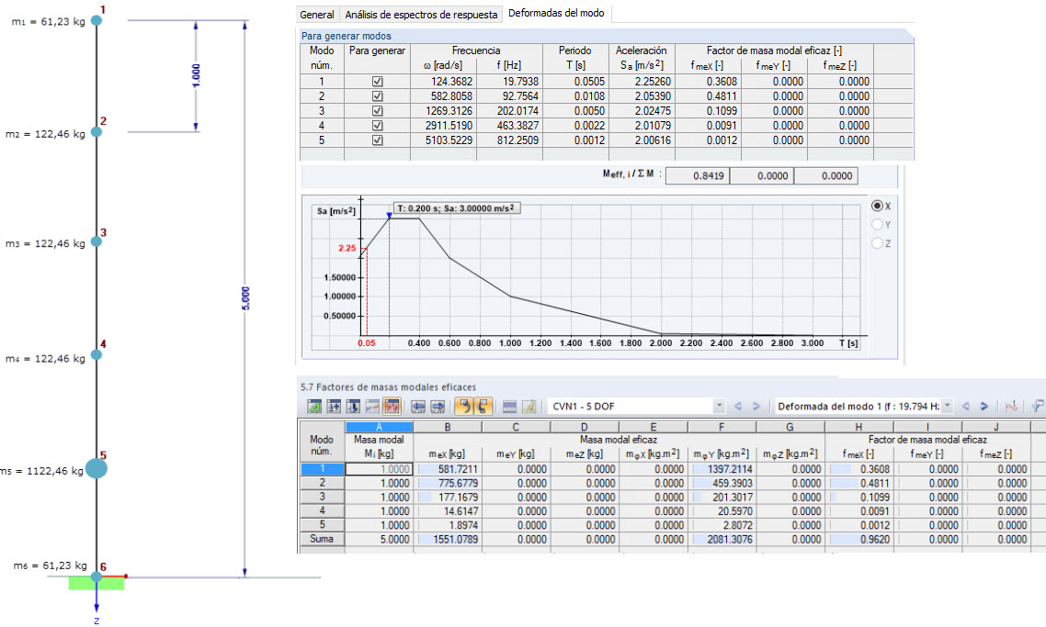Show next mode shape blue arrow
This screenshot has height=627, width=1046.
[x=984, y=406]
